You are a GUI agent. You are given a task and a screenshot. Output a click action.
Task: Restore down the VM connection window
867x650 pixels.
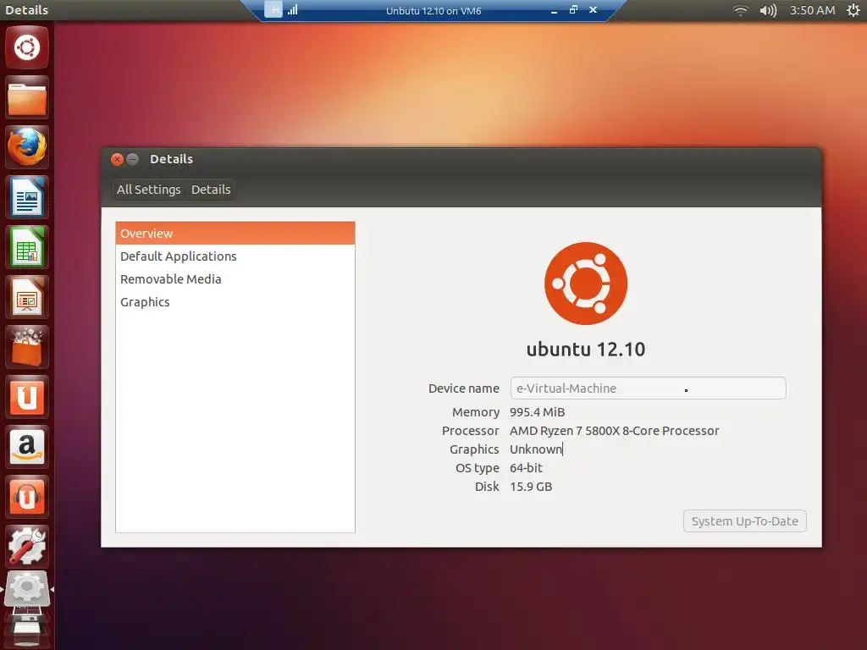coord(573,10)
